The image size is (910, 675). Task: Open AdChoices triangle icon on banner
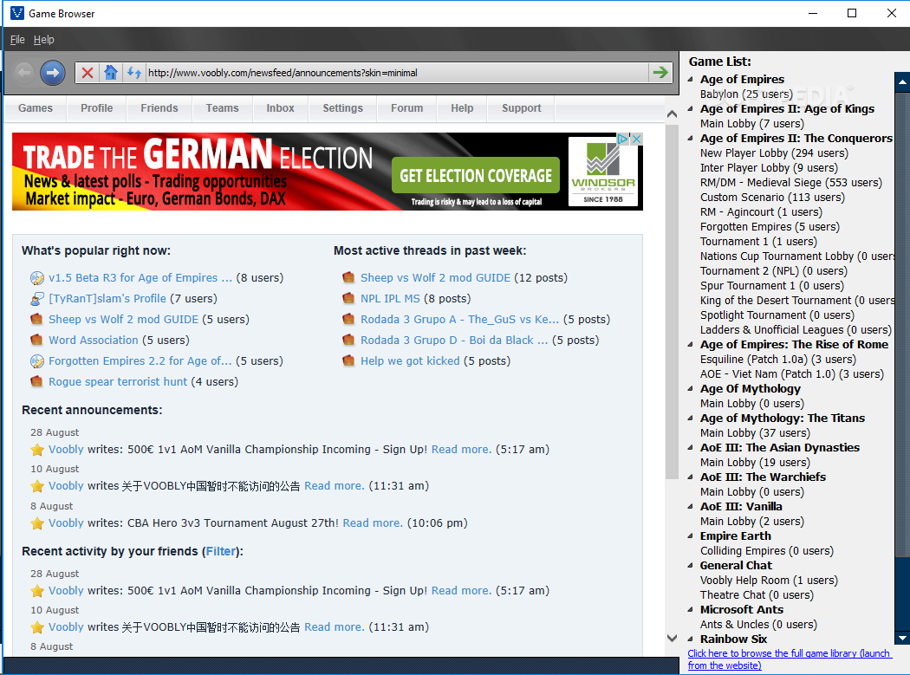623,139
